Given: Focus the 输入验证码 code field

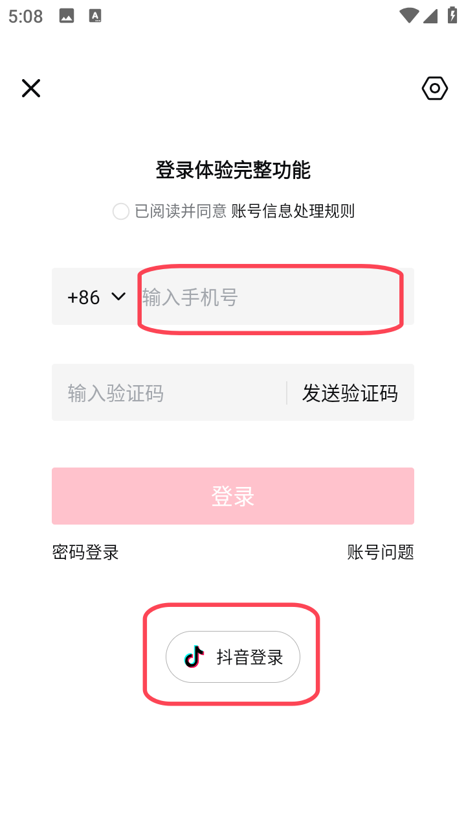Looking at the screenshot, I should [x=168, y=393].
